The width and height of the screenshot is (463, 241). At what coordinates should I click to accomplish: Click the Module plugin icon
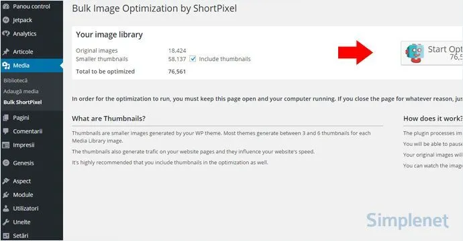[6, 195]
